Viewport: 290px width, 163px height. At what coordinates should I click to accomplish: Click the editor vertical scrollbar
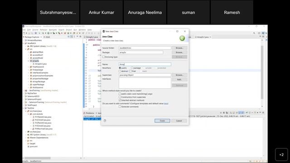click(262, 72)
